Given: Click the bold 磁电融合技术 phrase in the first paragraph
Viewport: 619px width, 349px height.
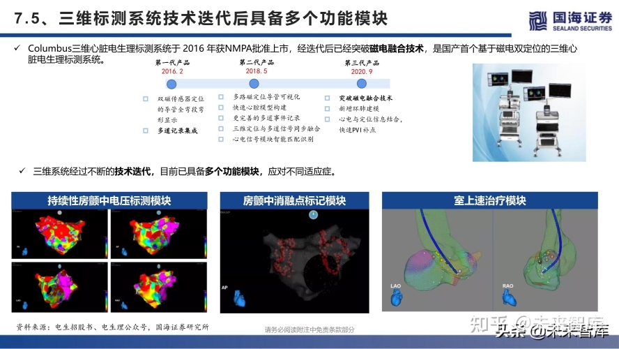Looking at the screenshot, I should pyautogui.click(x=397, y=48).
